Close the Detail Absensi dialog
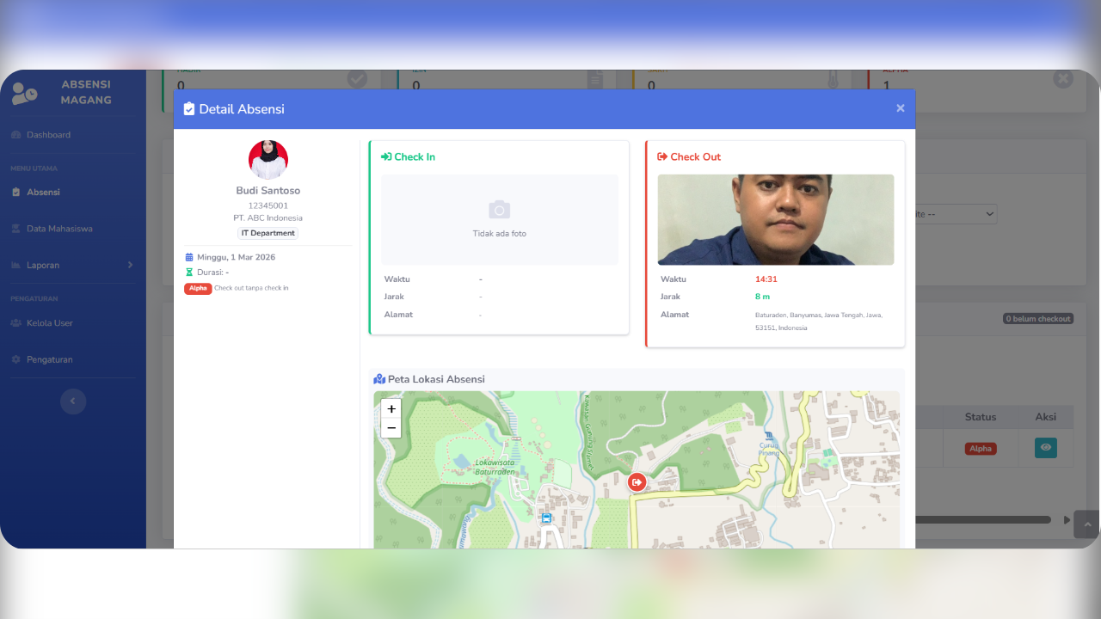The height and width of the screenshot is (619, 1101). [x=900, y=108]
